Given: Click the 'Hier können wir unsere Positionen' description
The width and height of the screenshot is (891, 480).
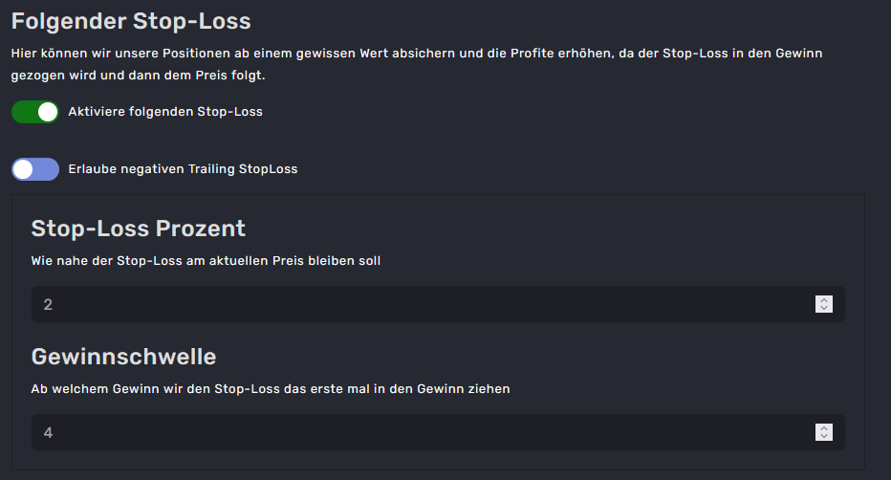Looking at the screenshot, I should pos(416,54).
